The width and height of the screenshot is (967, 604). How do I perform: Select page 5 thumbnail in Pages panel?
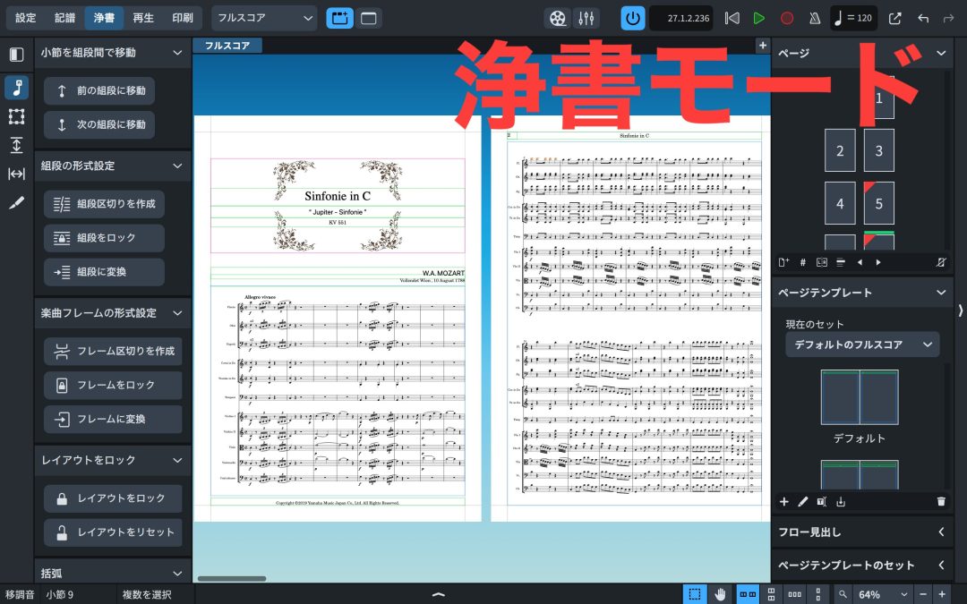click(879, 203)
